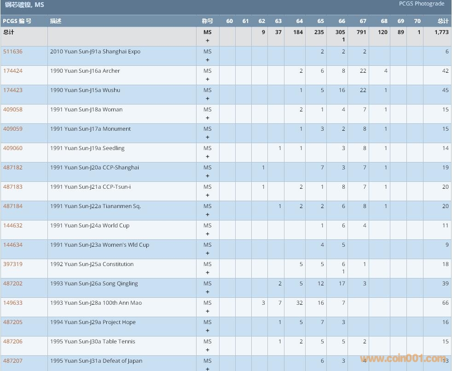This screenshot has height=371, width=452.
Task: Click the 描述 column header
Action: coord(56,21)
